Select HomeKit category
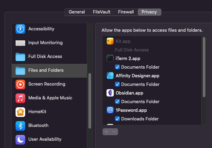Image resolution: width=212 pixels, height=148 pixels. 49,112
